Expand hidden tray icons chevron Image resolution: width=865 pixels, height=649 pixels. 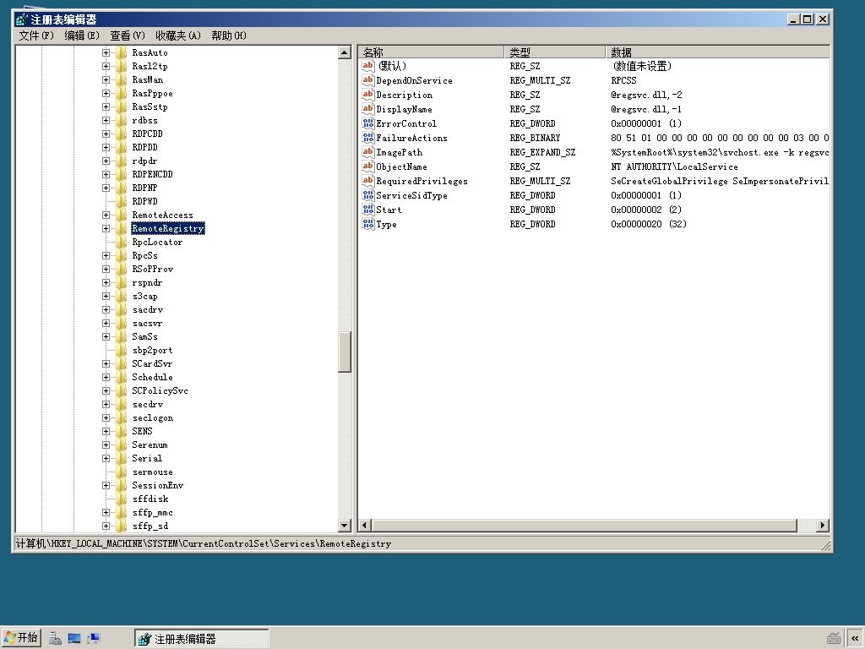[855, 639]
